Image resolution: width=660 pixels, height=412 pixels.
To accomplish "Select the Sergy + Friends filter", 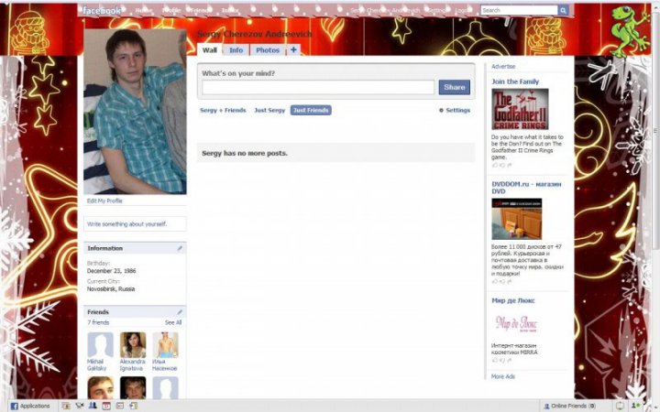I will [x=223, y=110].
